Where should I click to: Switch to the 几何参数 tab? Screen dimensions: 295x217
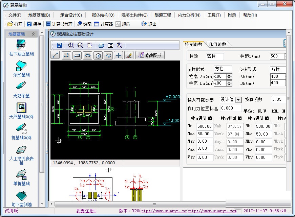[x=217, y=44]
